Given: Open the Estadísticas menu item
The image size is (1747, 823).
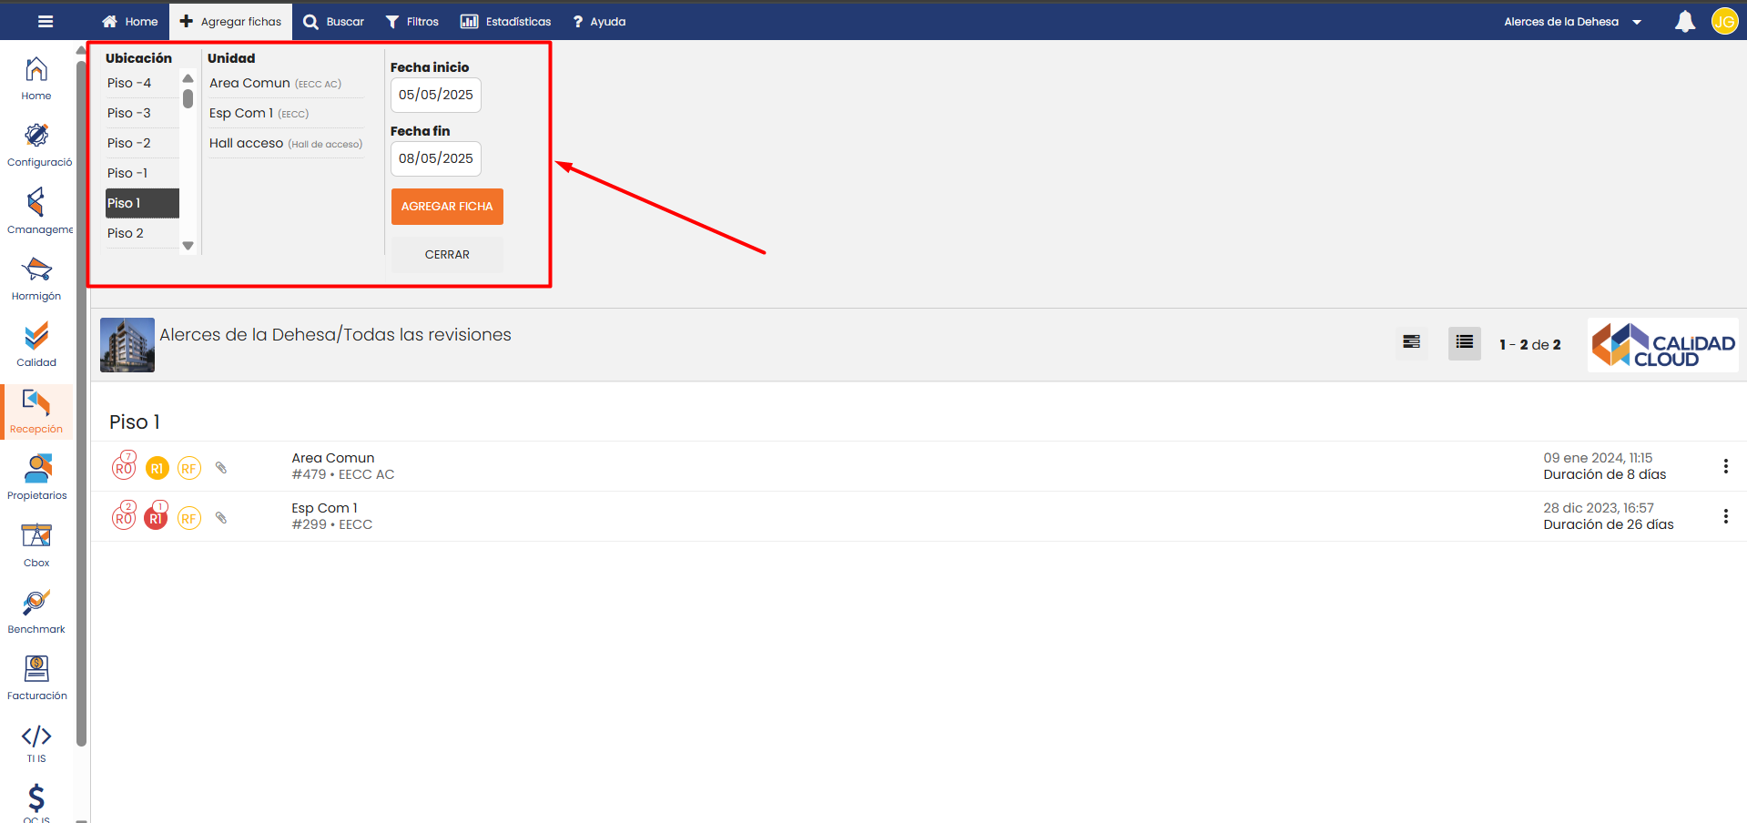Looking at the screenshot, I should click(x=506, y=22).
